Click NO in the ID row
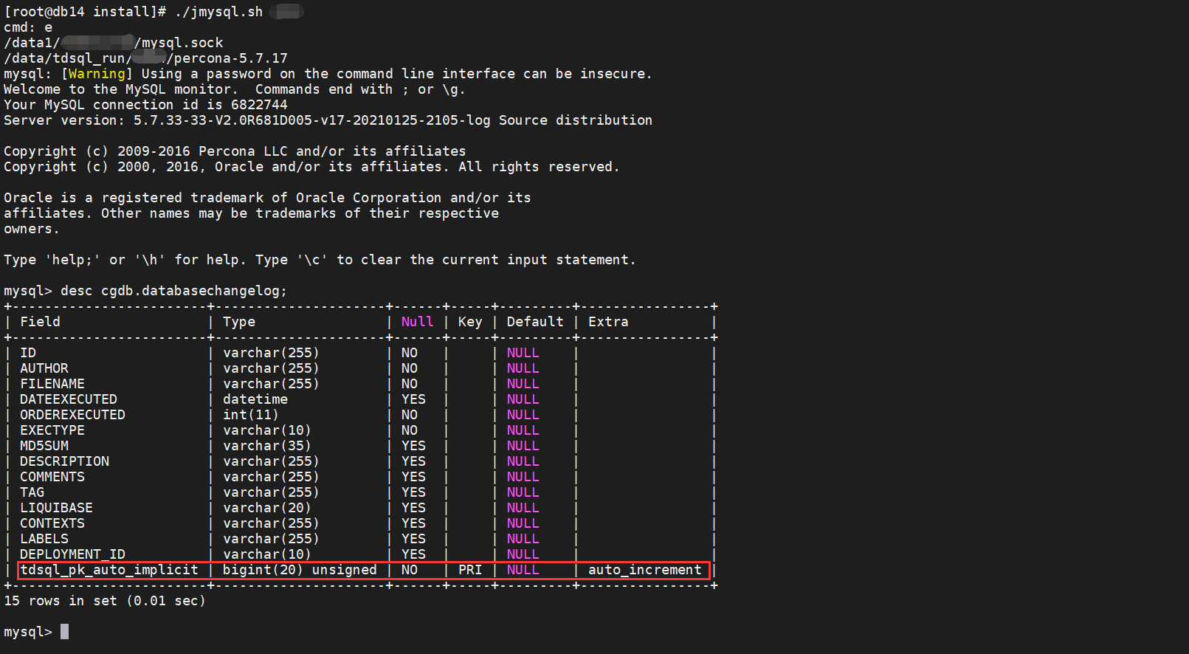This screenshot has height=654, width=1189. click(x=410, y=353)
